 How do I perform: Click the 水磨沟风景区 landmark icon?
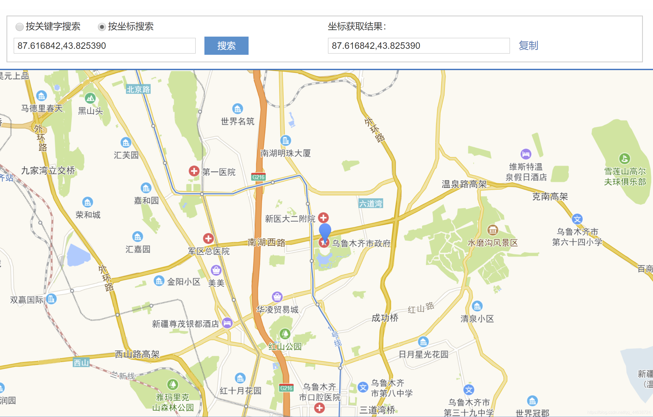492,230
